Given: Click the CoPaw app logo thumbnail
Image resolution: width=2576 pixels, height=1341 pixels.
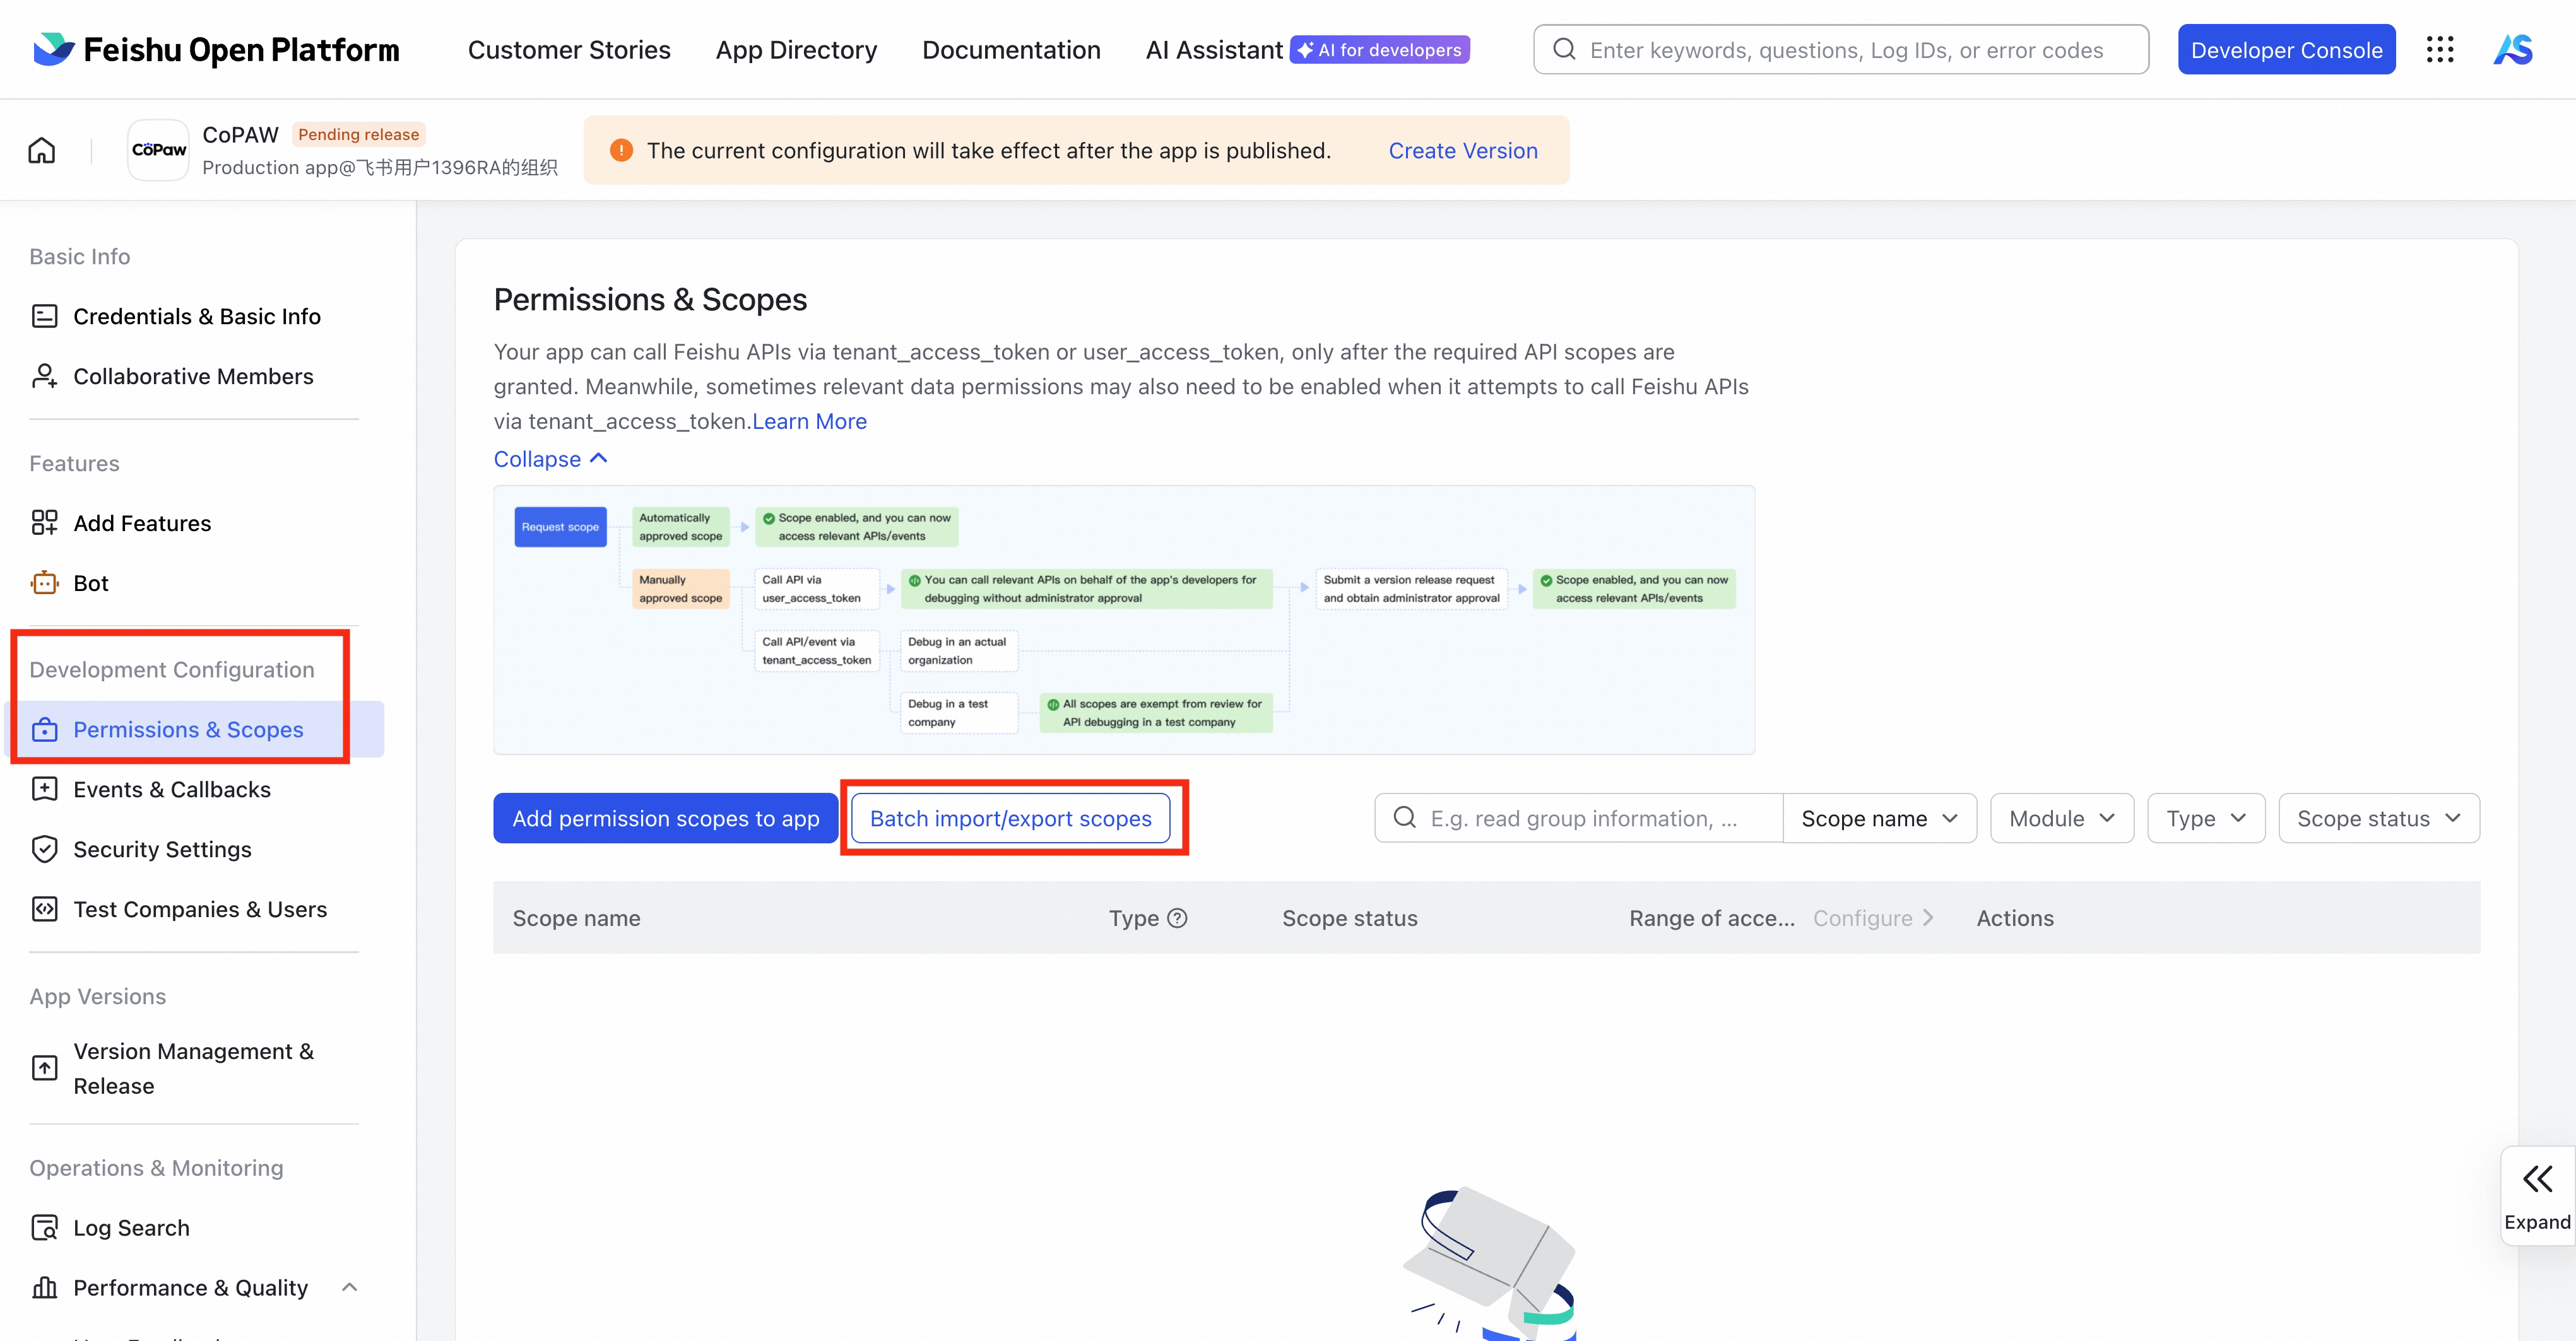Looking at the screenshot, I should pos(158,150).
